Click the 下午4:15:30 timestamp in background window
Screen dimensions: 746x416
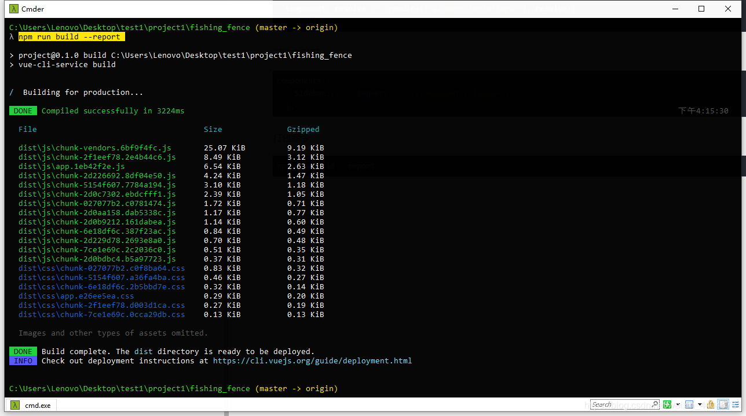click(x=703, y=111)
